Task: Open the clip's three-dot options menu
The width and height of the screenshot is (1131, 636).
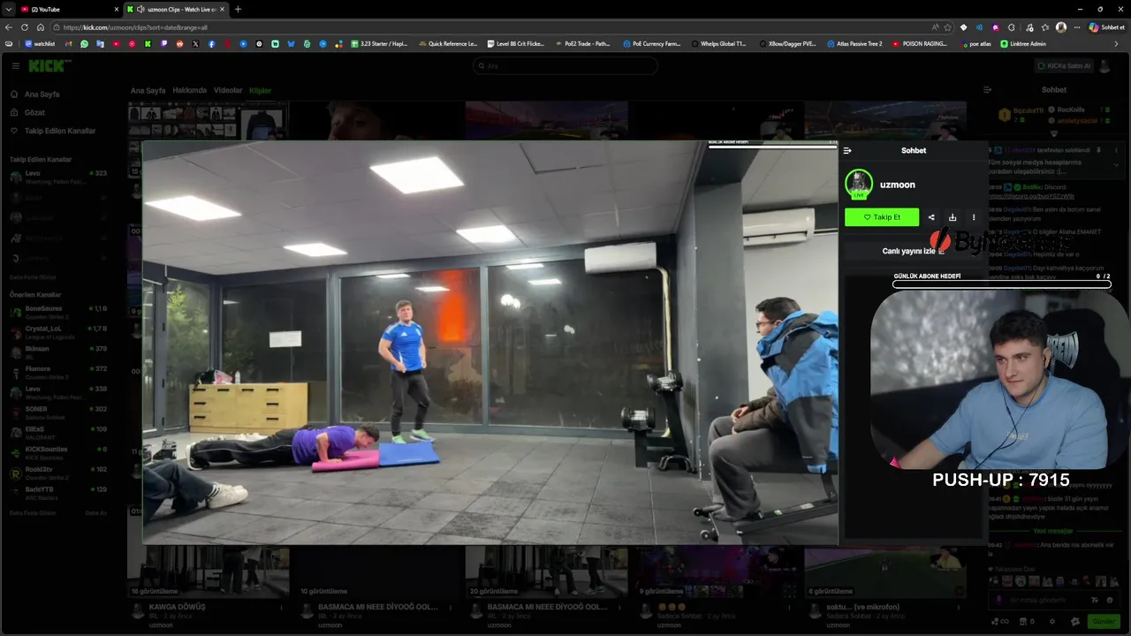Action: [x=974, y=217]
